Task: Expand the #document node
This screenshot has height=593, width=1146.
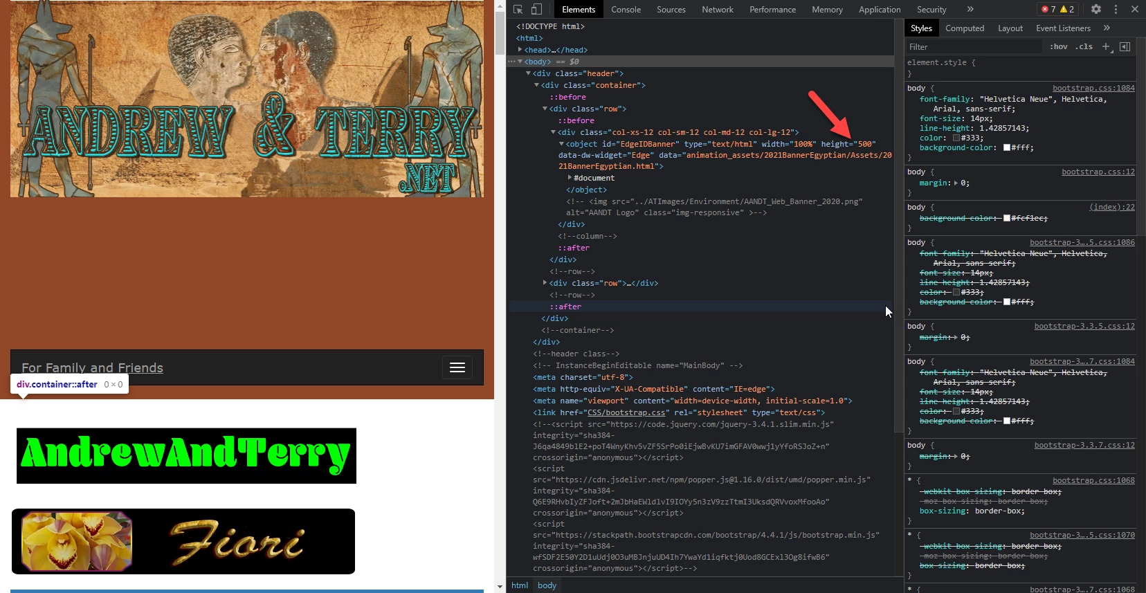Action: [570, 178]
